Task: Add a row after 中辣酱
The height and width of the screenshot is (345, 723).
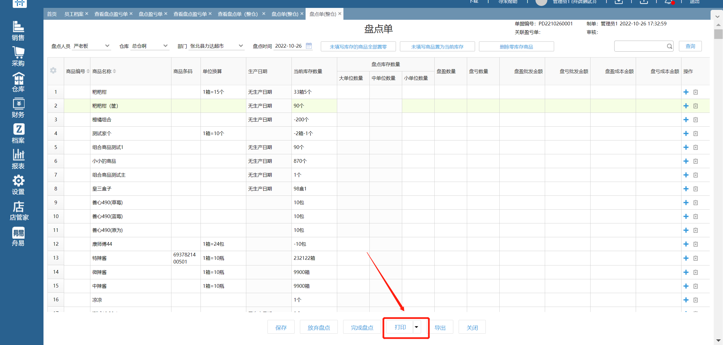Action: click(x=686, y=286)
